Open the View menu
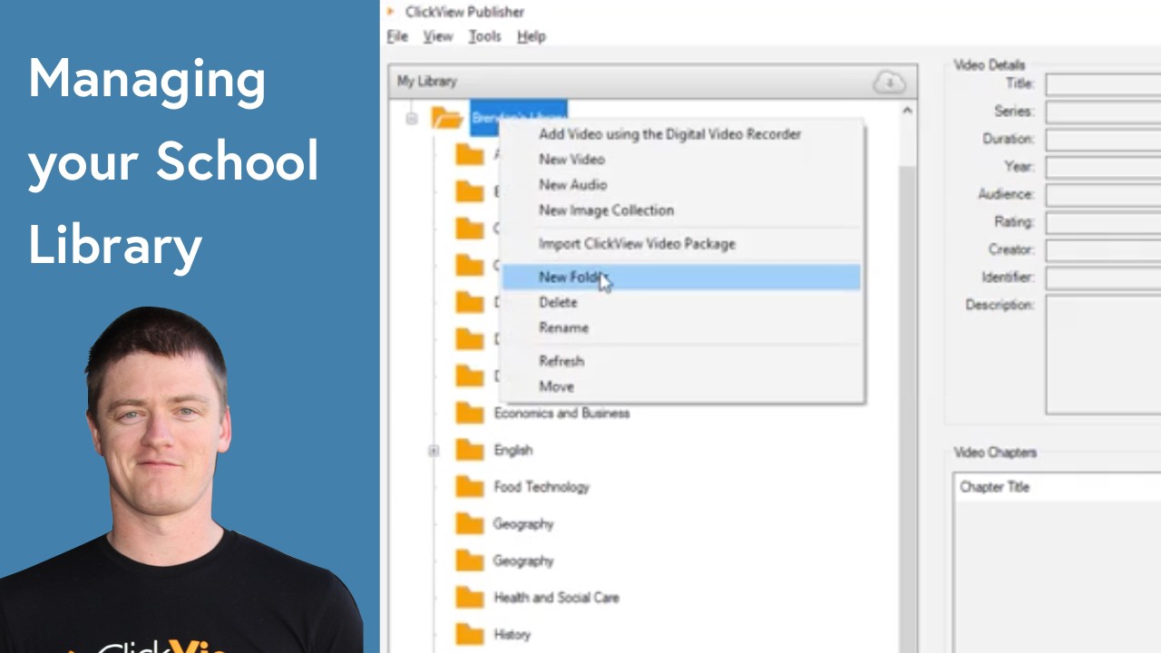Image resolution: width=1161 pixels, height=653 pixels. point(437,36)
